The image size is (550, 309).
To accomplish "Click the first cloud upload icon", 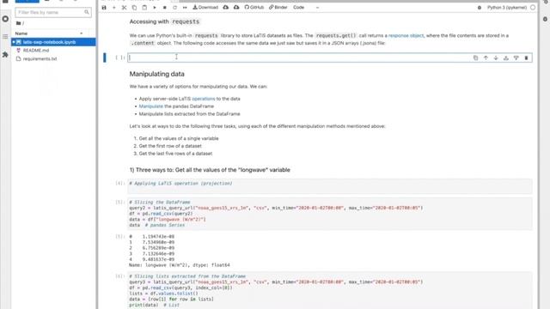I will pos(226,8).
